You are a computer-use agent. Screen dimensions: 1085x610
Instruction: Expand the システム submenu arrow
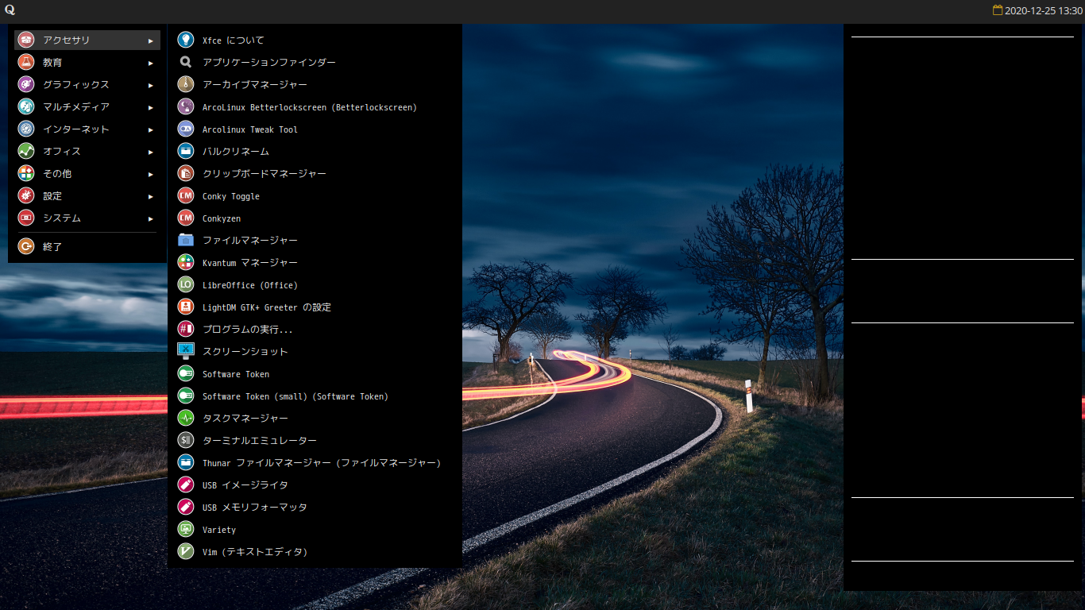coord(151,218)
